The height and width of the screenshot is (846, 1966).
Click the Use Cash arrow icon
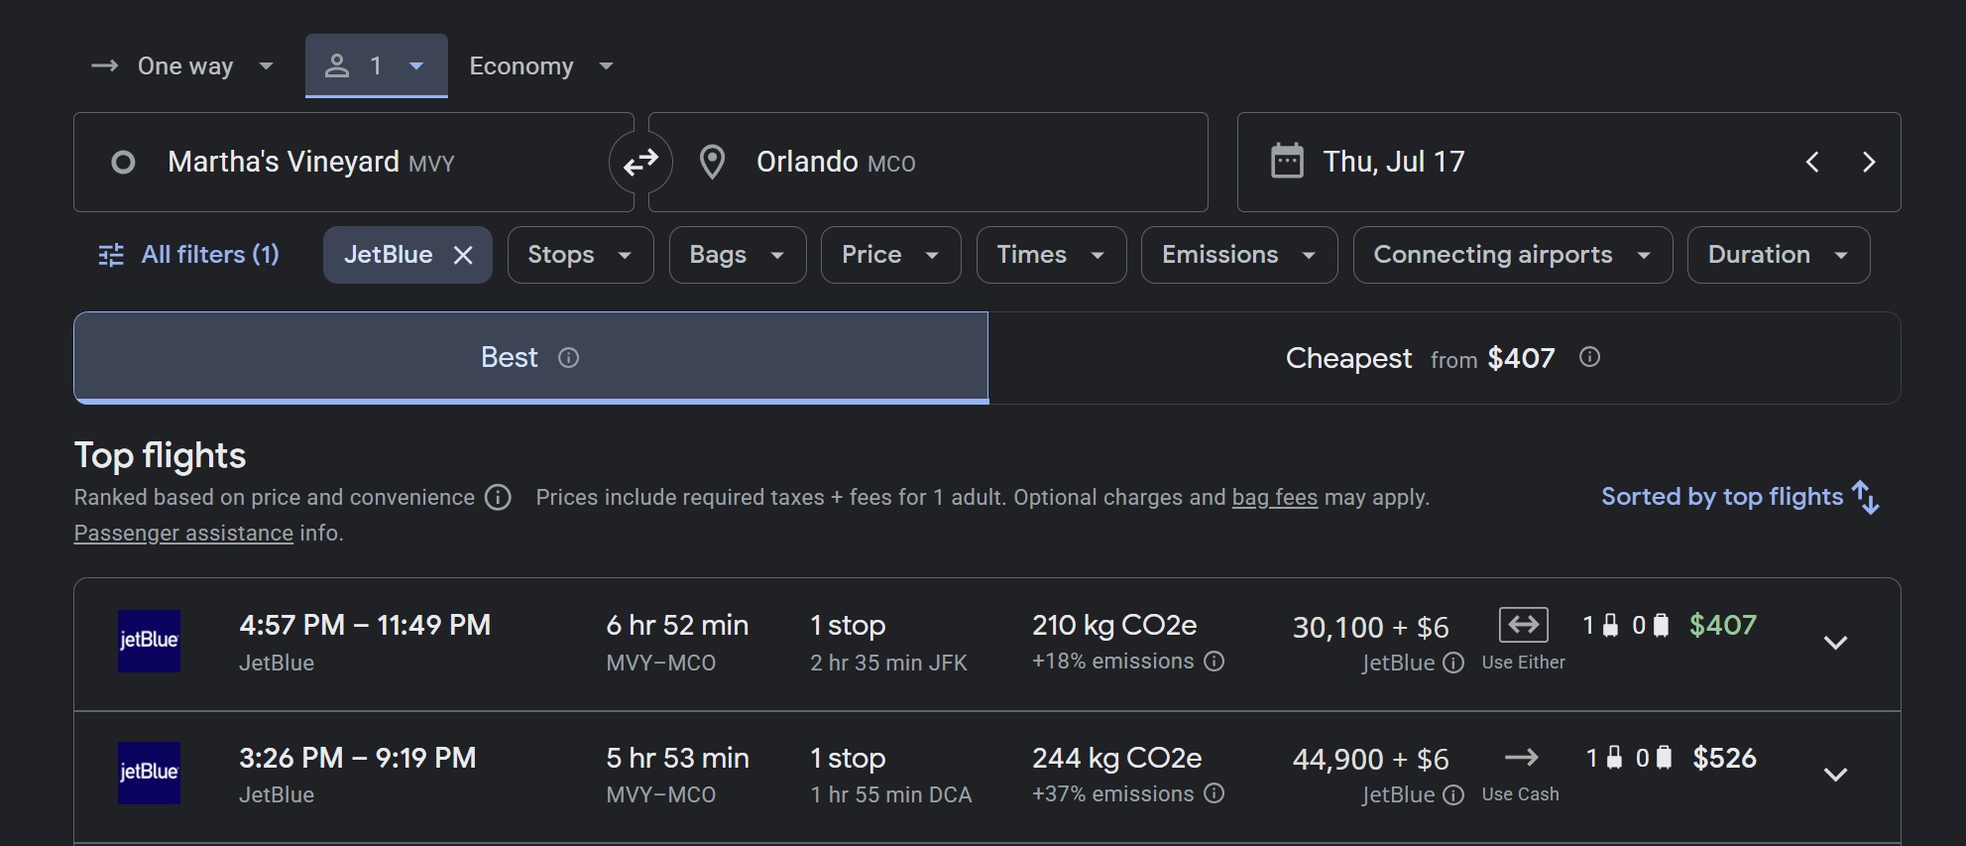(1522, 758)
